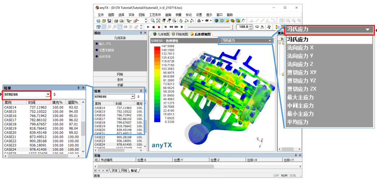Screen dimensions: 377x182
Task: Expand first-row toolbar overflow chevron
Action: click(146, 21)
